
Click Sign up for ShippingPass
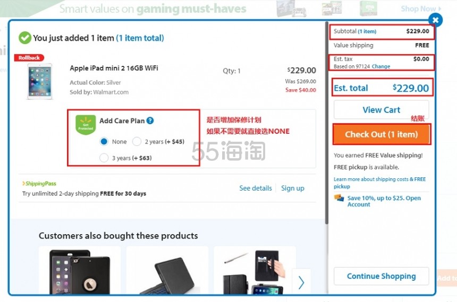tap(293, 188)
